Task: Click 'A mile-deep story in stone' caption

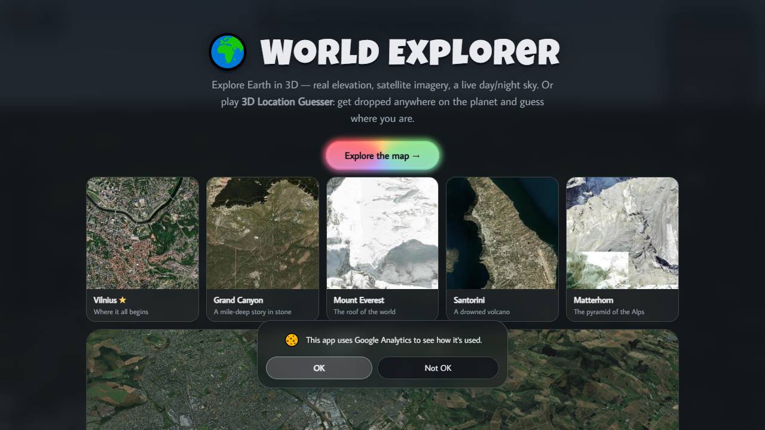Action: click(x=252, y=312)
